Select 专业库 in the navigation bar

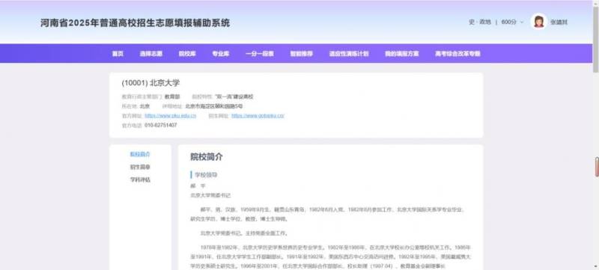(x=221, y=54)
